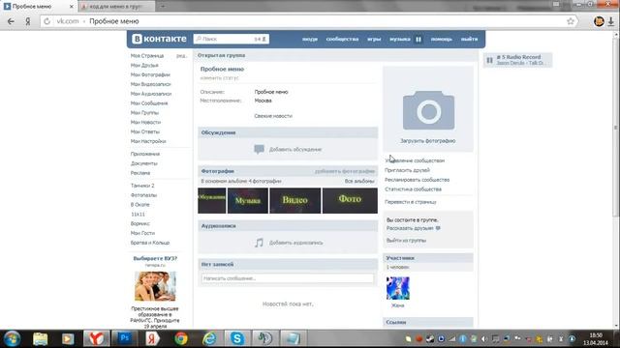The height and width of the screenshot is (348, 620).
Task: Click Загрузить фотографию
Action: pos(428,141)
